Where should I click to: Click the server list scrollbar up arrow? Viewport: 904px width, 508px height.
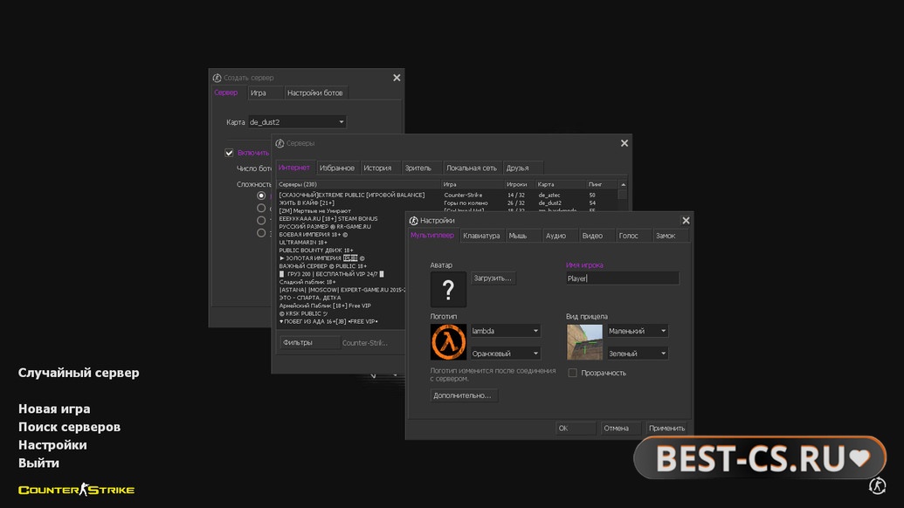[x=623, y=184]
